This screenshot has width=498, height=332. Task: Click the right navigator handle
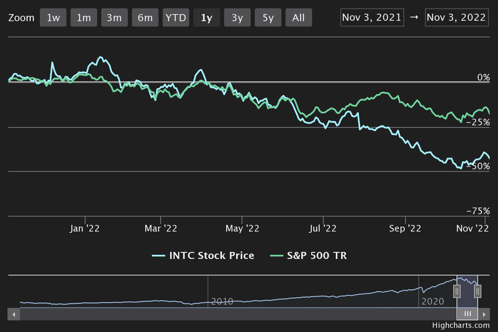point(478,291)
